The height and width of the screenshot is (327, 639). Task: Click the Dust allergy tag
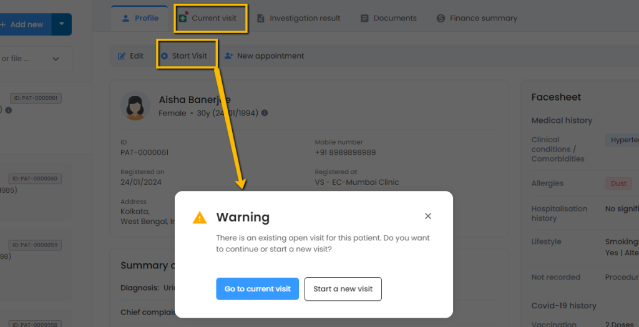[x=618, y=183]
